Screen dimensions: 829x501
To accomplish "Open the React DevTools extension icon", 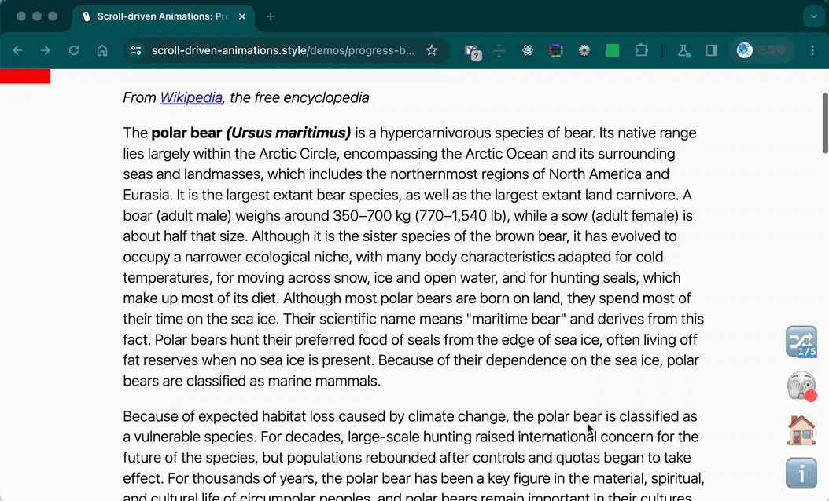I will click(x=528, y=50).
